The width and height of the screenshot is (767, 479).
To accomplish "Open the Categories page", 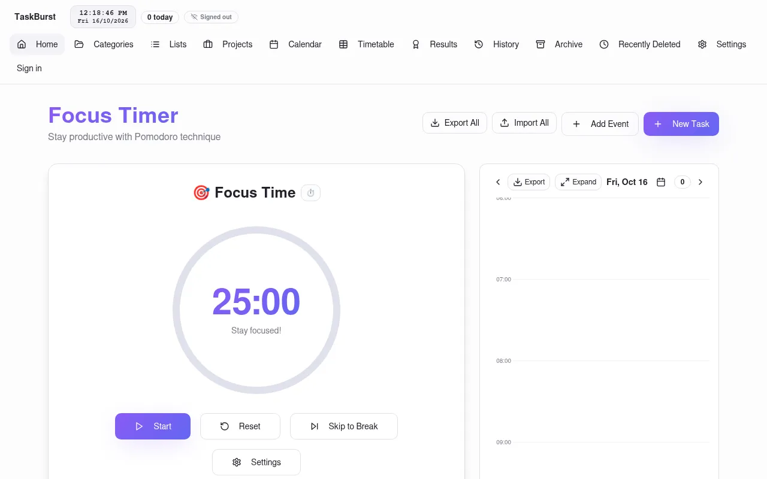I will click(x=104, y=44).
